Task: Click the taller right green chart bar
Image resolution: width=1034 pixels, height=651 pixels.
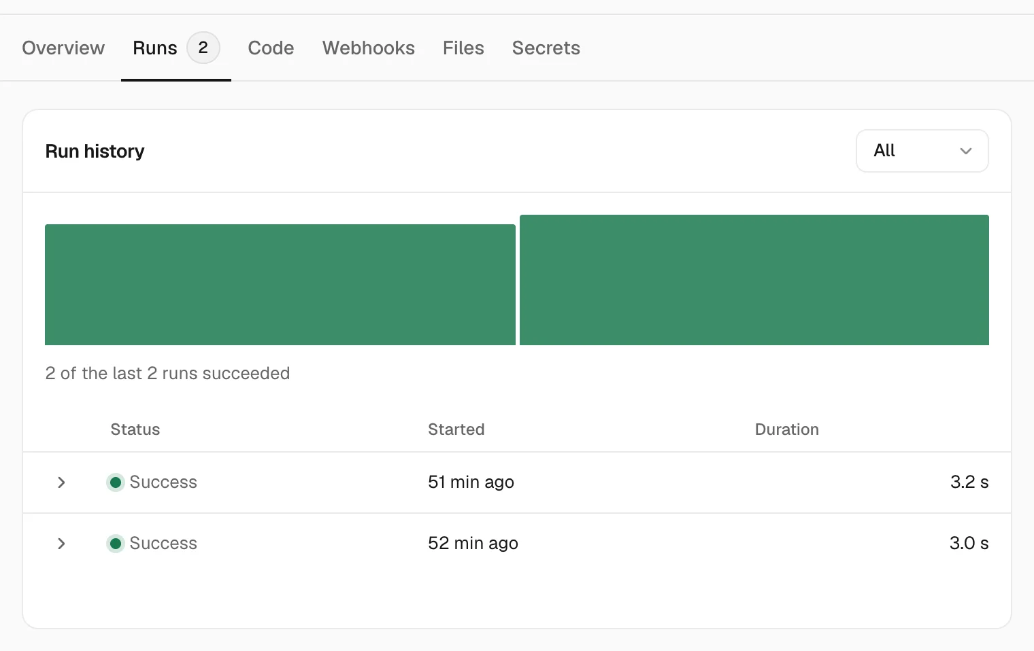Action: tap(754, 280)
